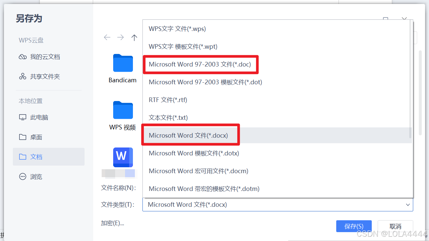Choose RTF 文件(*.rtf) format

coord(277,100)
